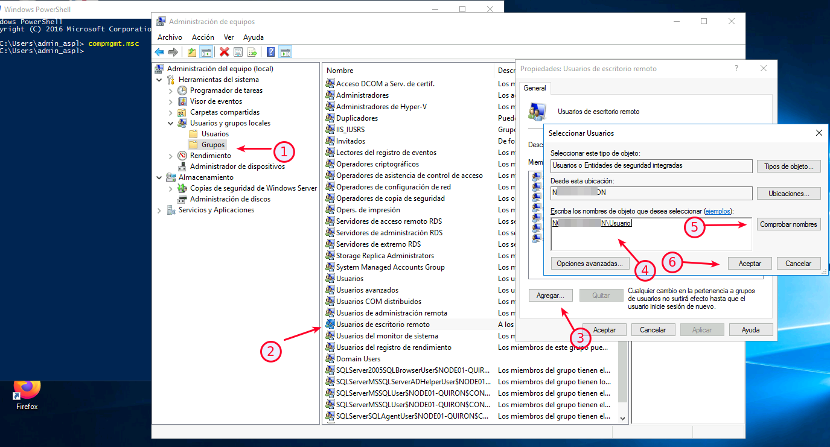Switch to the General tab
Screen dimensions: 830x447
pyautogui.click(x=534, y=88)
